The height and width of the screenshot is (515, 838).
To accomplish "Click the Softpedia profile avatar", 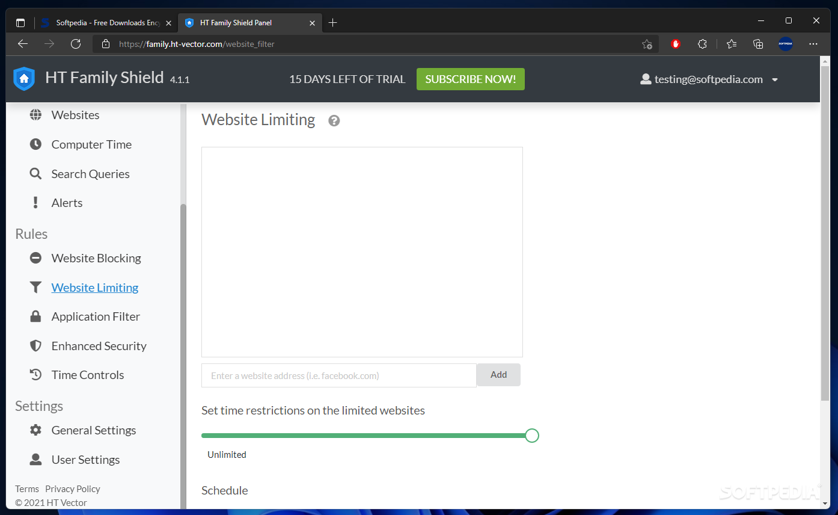I will click(x=786, y=44).
